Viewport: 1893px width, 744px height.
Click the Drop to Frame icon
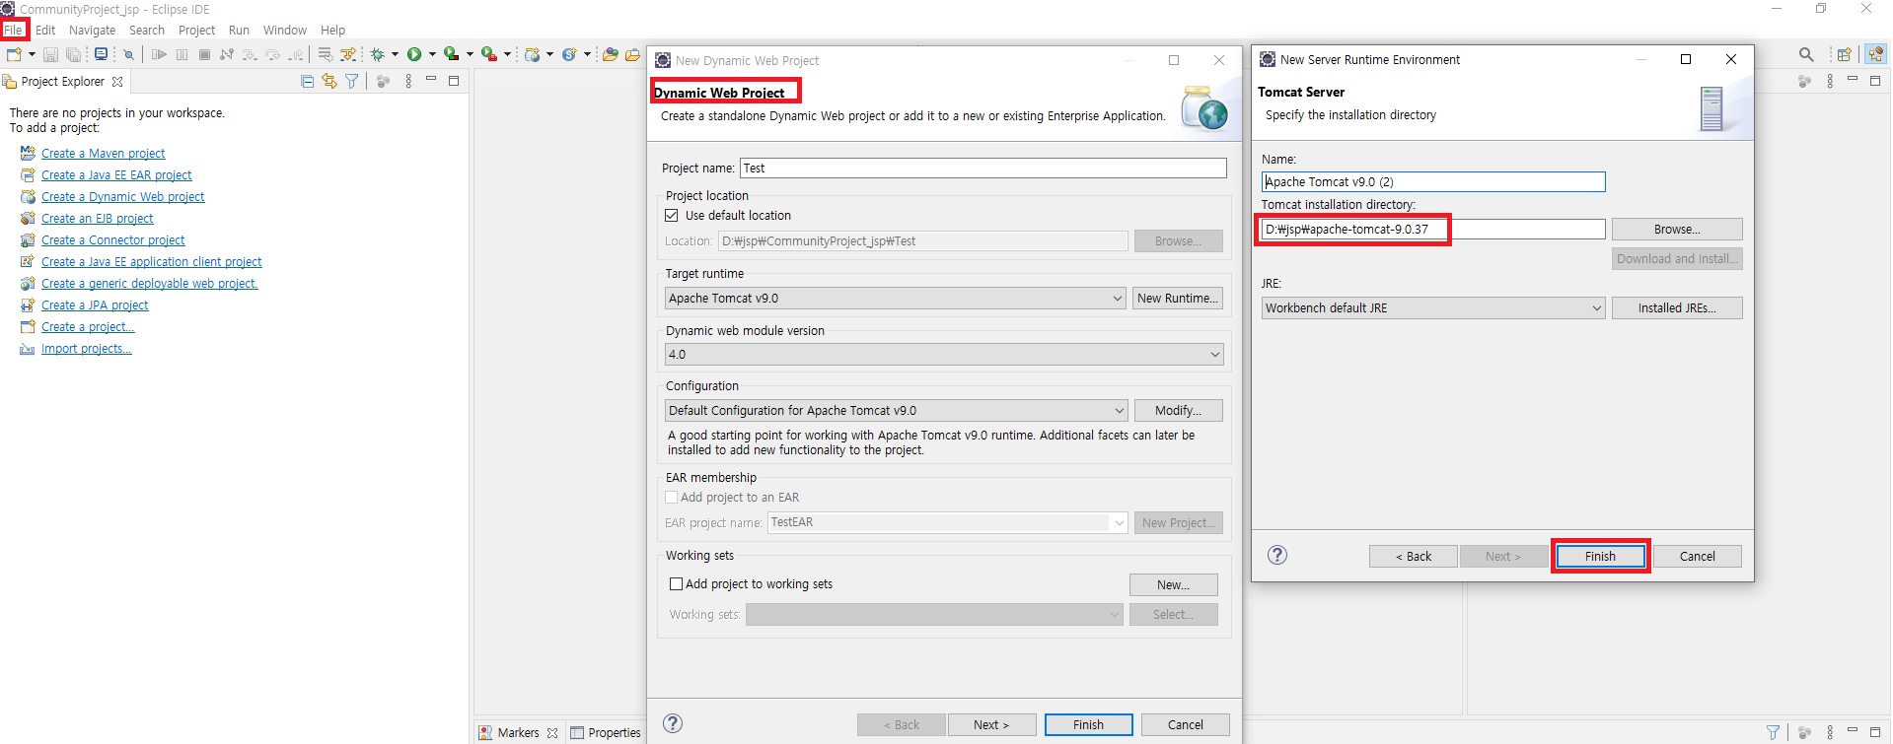[325, 54]
